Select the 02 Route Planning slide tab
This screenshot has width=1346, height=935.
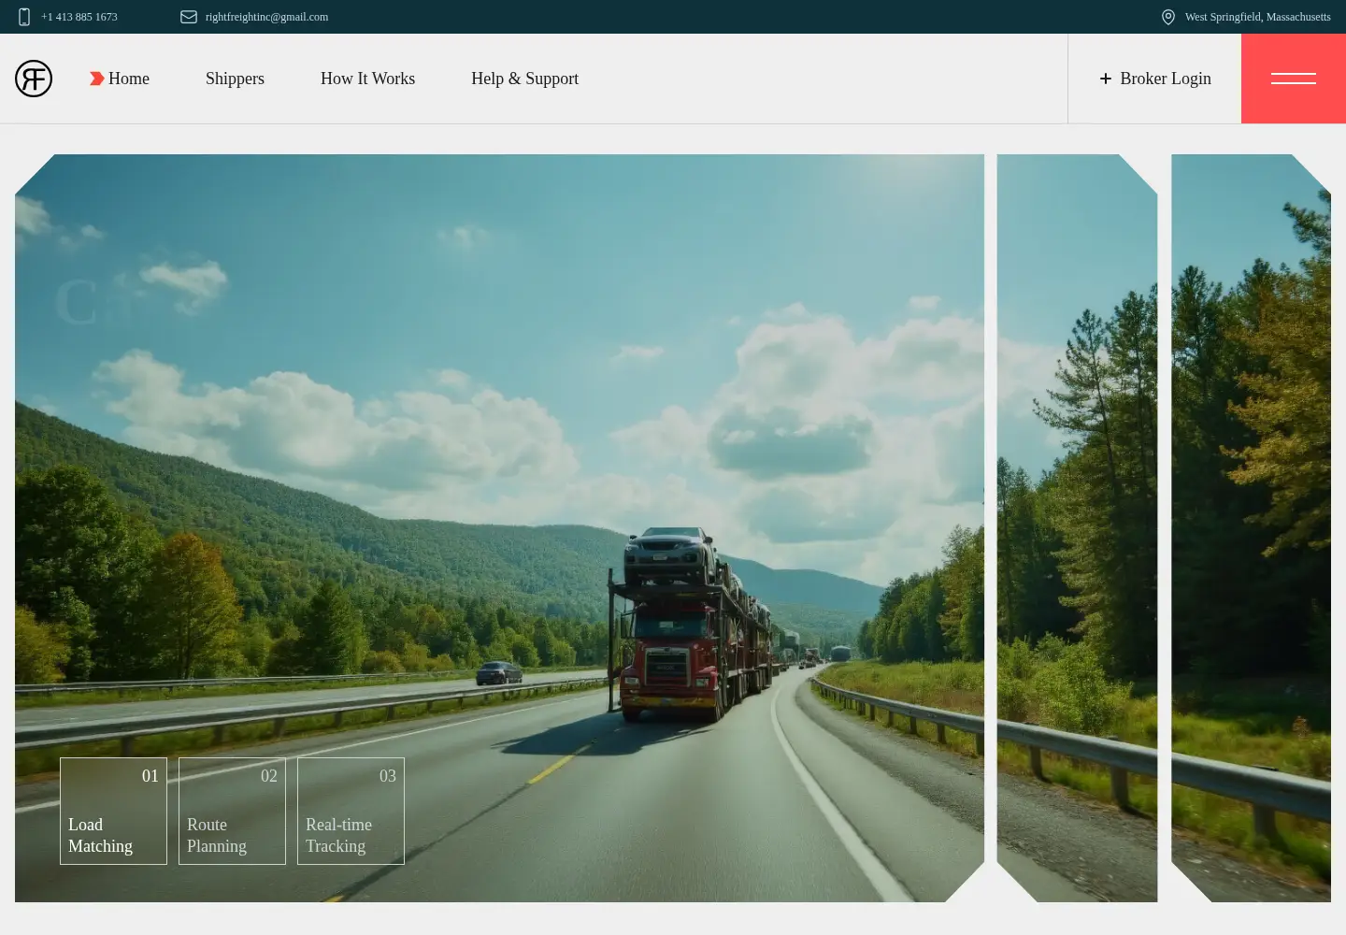[x=232, y=811]
